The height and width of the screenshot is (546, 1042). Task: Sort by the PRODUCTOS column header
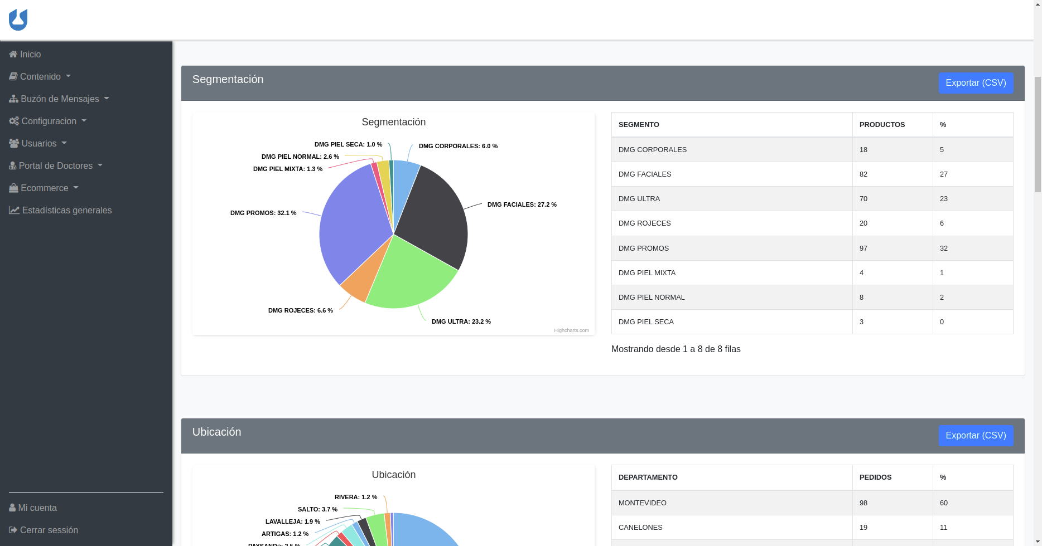[893, 125]
